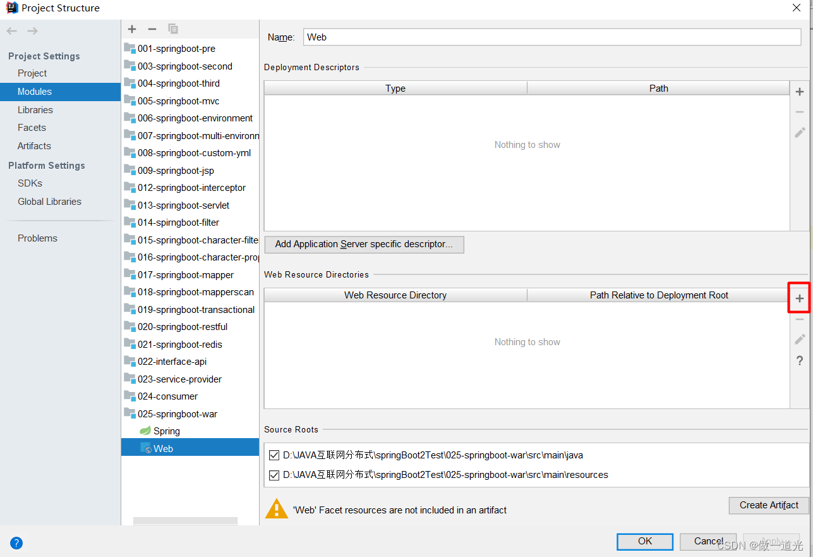Viewport: 813px width, 557px height.
Task: Remove selected module with the minus icon
Action: (x=152, y=28)
